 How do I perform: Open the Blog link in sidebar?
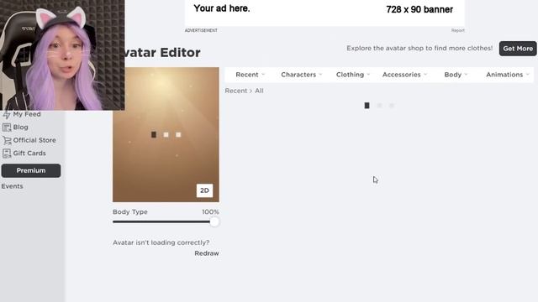click(x=20, y=128)
